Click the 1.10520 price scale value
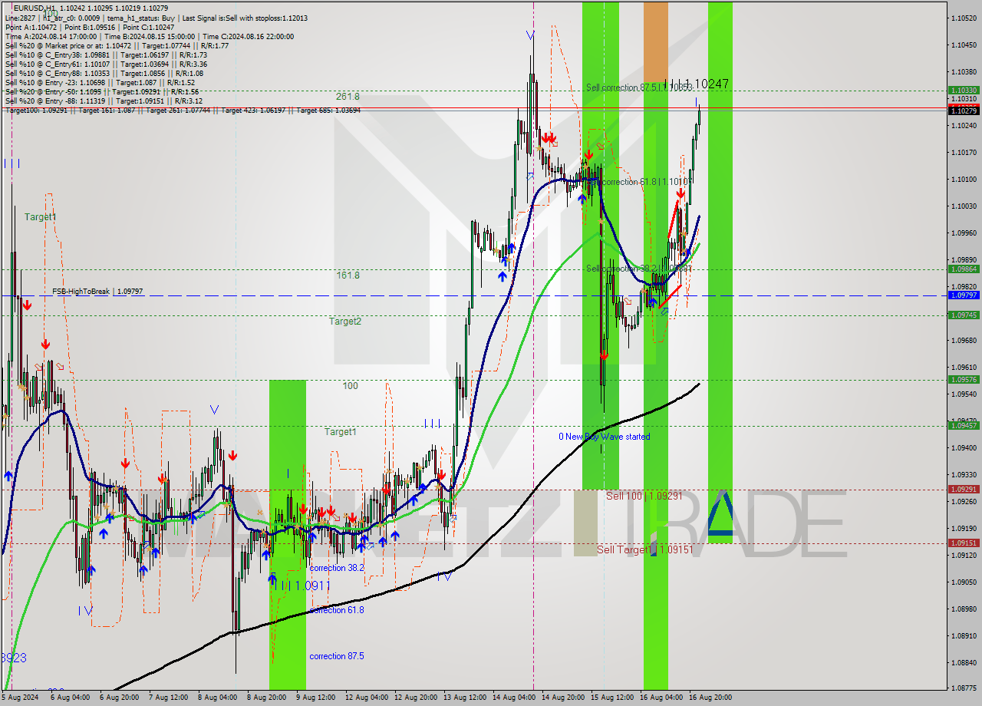Image resolution: width=982 pixels, height=706 pixels. tap(964, 18)
